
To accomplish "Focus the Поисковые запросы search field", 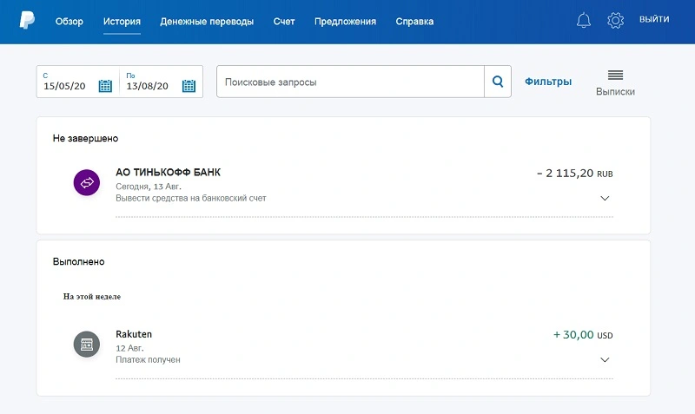I will click(350, 82).
